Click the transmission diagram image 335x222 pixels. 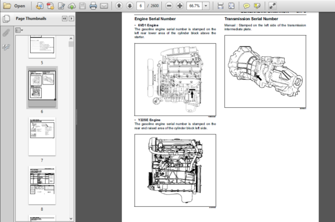click(x=265, y=72)
